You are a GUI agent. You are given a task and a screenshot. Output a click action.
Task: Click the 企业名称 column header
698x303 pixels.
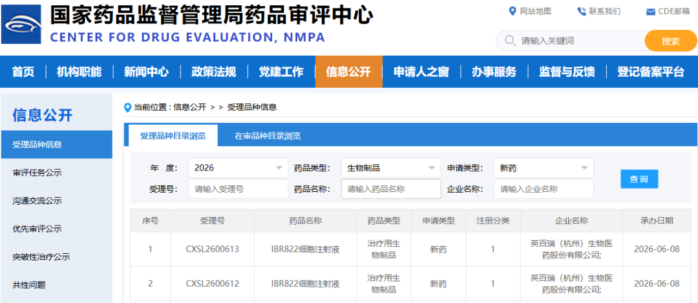(571, 221)
